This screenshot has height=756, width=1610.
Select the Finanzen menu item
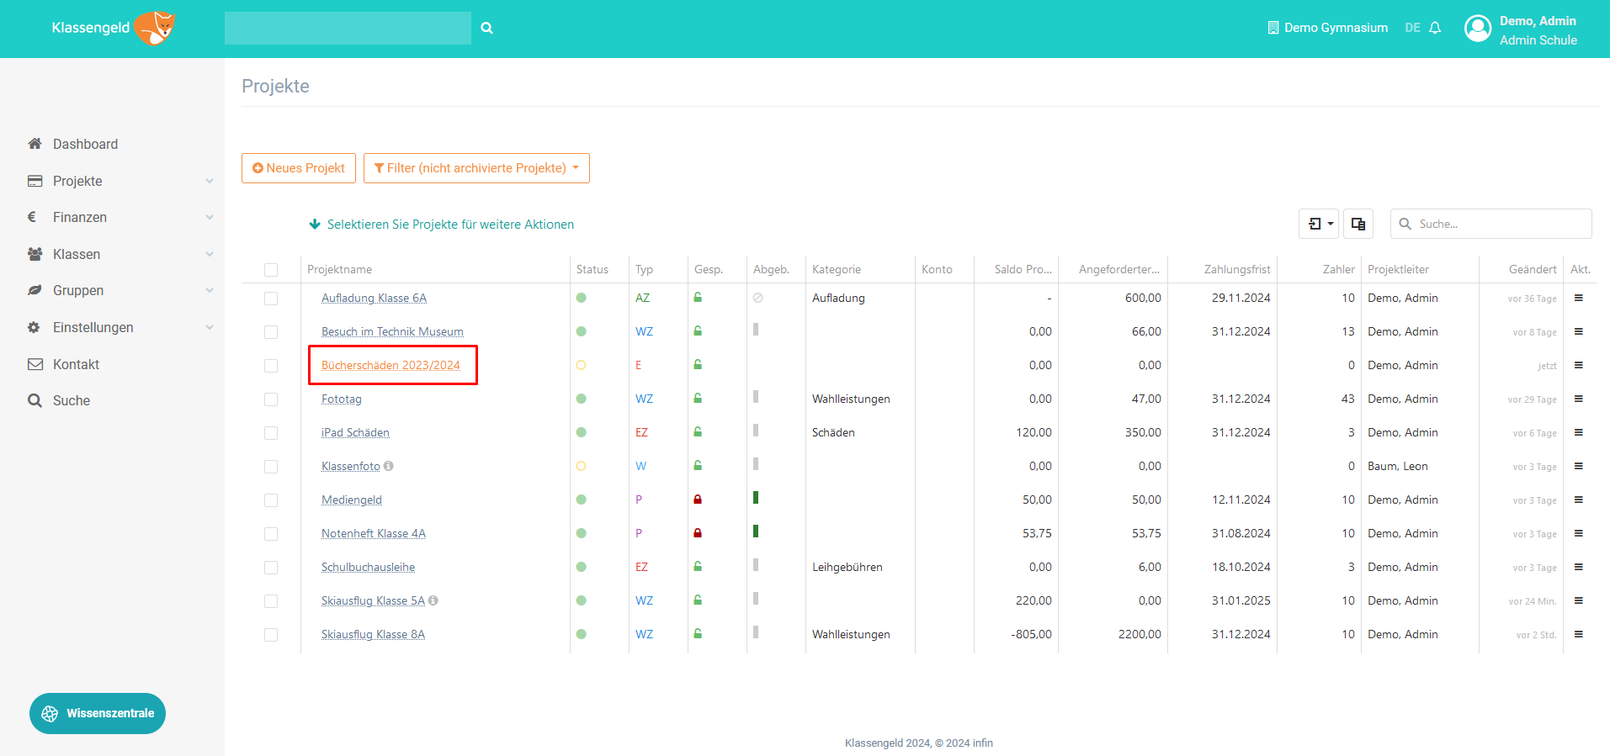80,217
